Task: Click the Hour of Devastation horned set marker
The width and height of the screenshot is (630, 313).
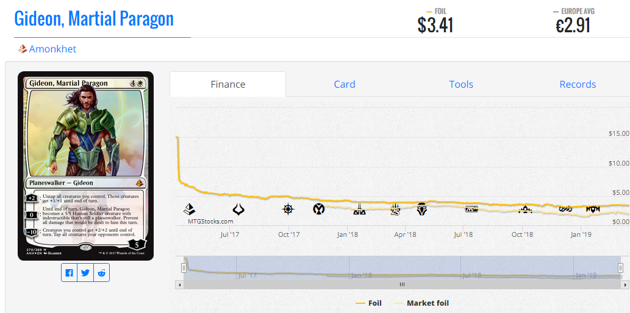Action: coord(238,209)
